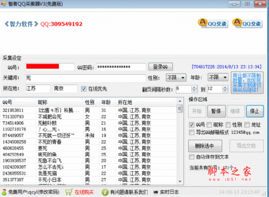This screenshot has height=197, width=269.
Task: Click 免费用户 qcyl 修改密码 link
Action: [34, 192]
